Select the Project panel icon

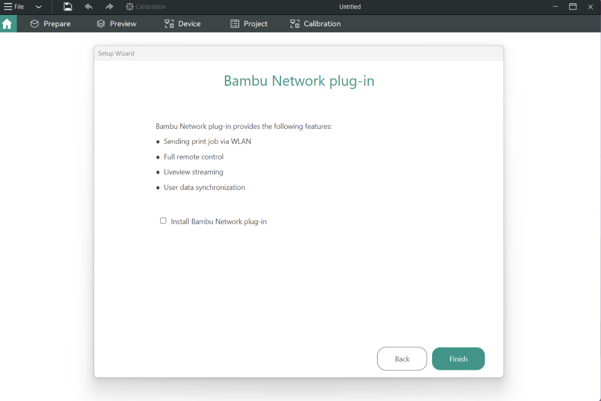click(x=235, y=23)
